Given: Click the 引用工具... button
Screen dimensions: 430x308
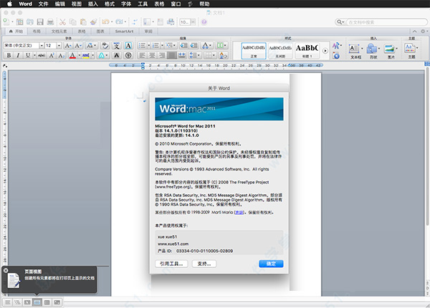Looking at the screenshot, I should click(x=171, y=264).
